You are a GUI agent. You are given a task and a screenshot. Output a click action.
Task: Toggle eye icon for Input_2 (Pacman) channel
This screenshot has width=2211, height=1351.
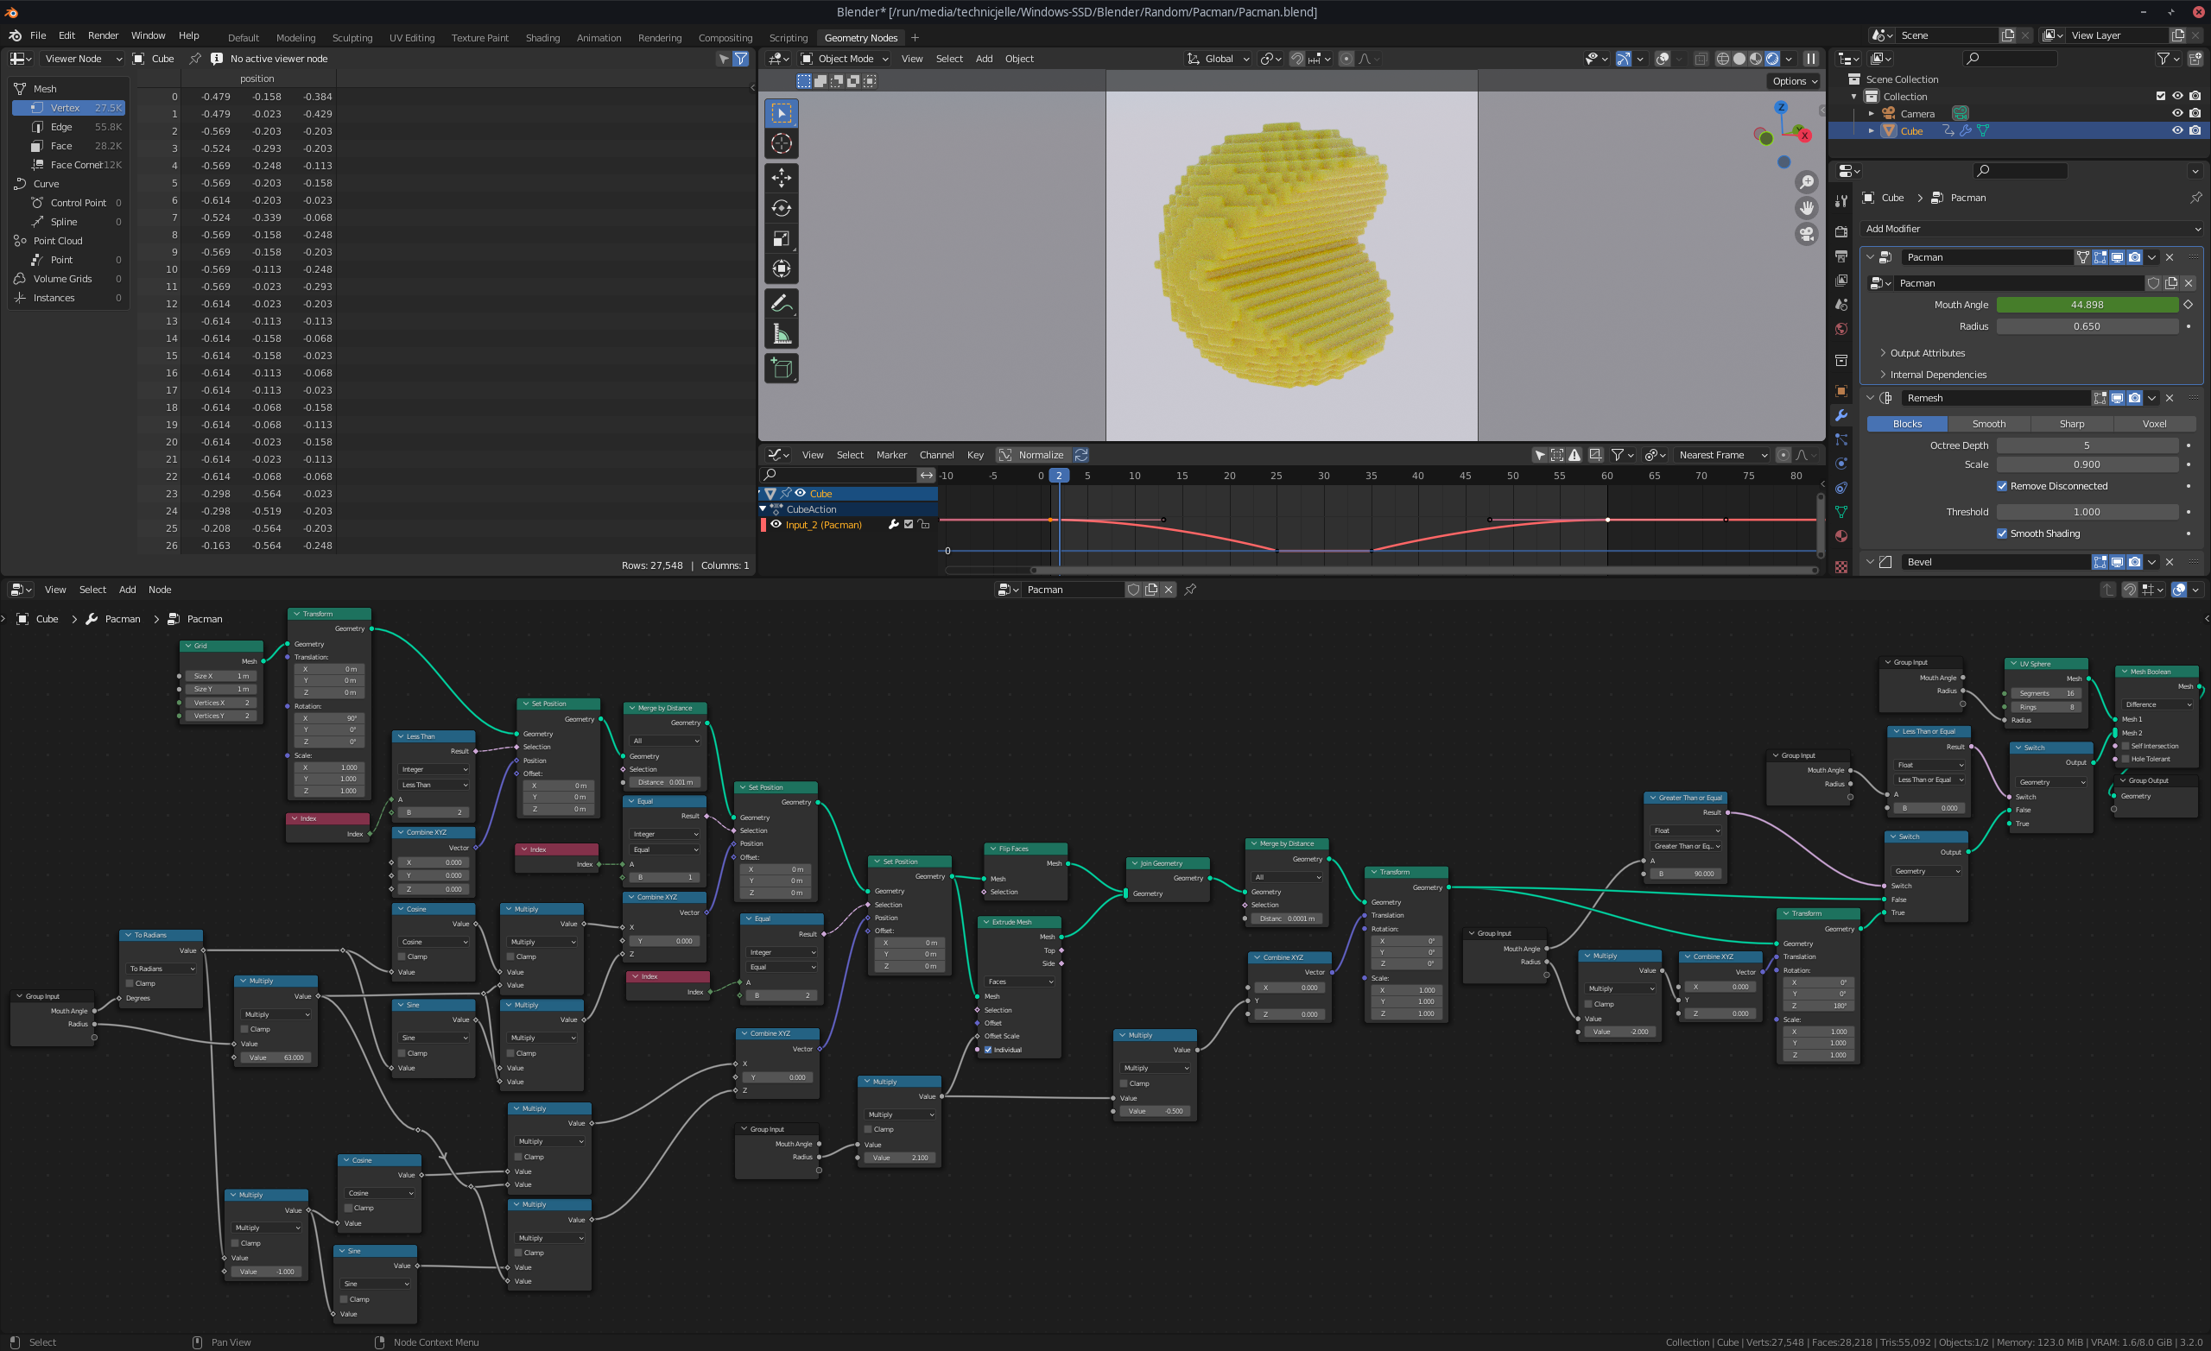point(776,525)
